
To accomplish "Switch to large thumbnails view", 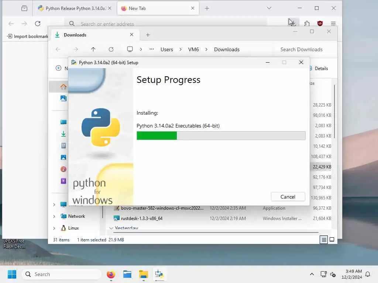I will tap(332, 240).
